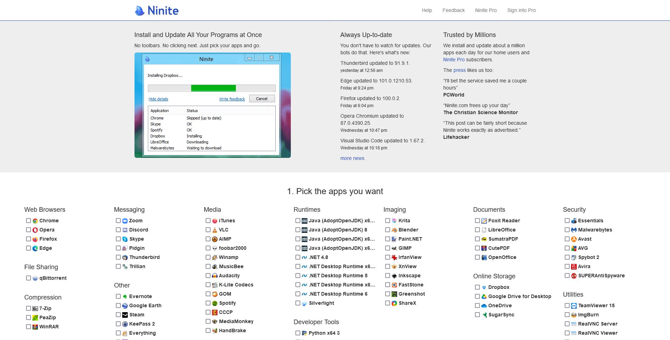Click the 'OpenOffice' app label
670x340 pixels.
502,257
